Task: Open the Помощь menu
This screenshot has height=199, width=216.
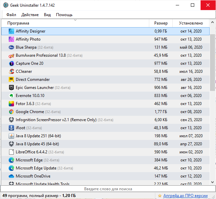Action: click(x=64, y=15)
